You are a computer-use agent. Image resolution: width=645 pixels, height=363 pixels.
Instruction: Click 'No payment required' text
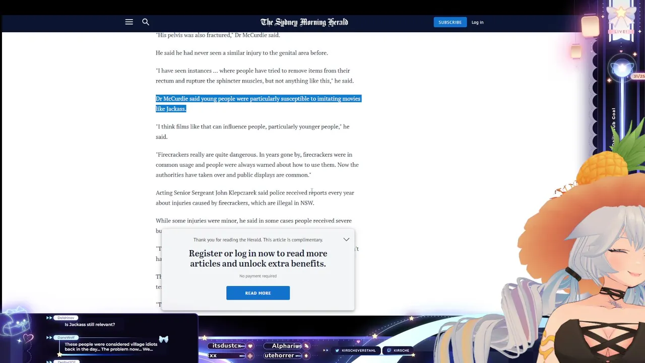[258, 276]
